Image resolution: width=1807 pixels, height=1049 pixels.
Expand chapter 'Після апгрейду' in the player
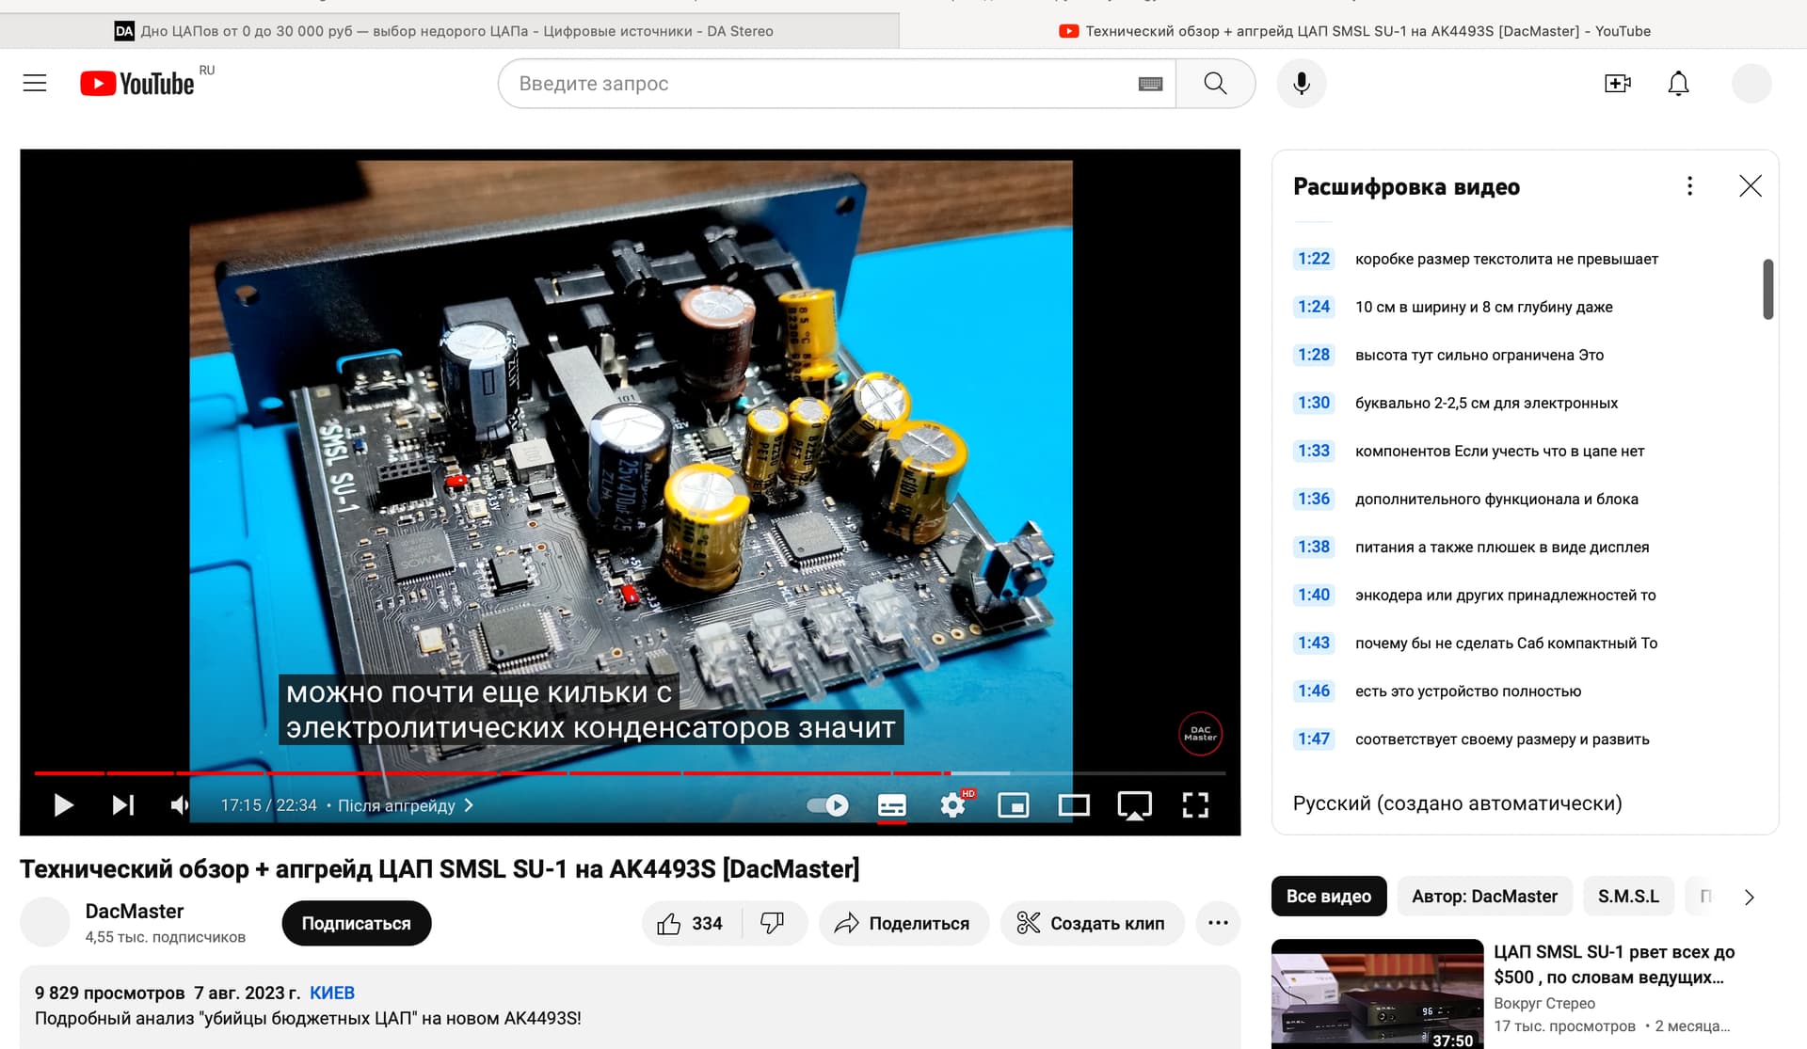(x=406, y=805)
